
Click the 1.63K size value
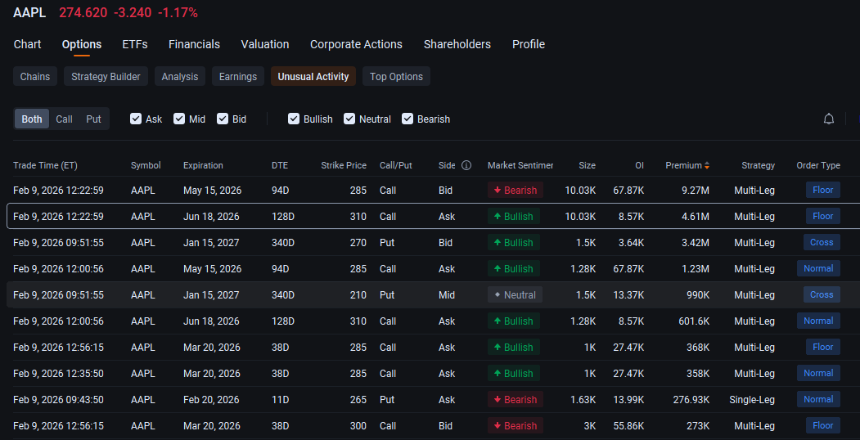click(583, 399)
